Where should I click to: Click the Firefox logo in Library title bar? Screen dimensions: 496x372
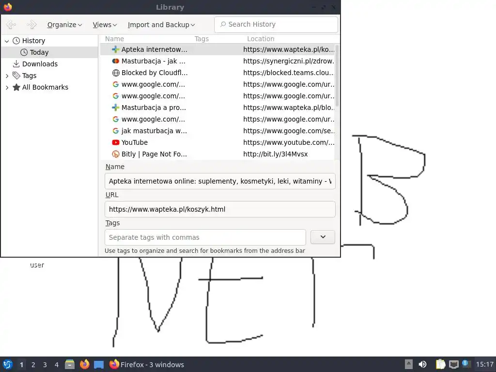[x=8, y=7]
